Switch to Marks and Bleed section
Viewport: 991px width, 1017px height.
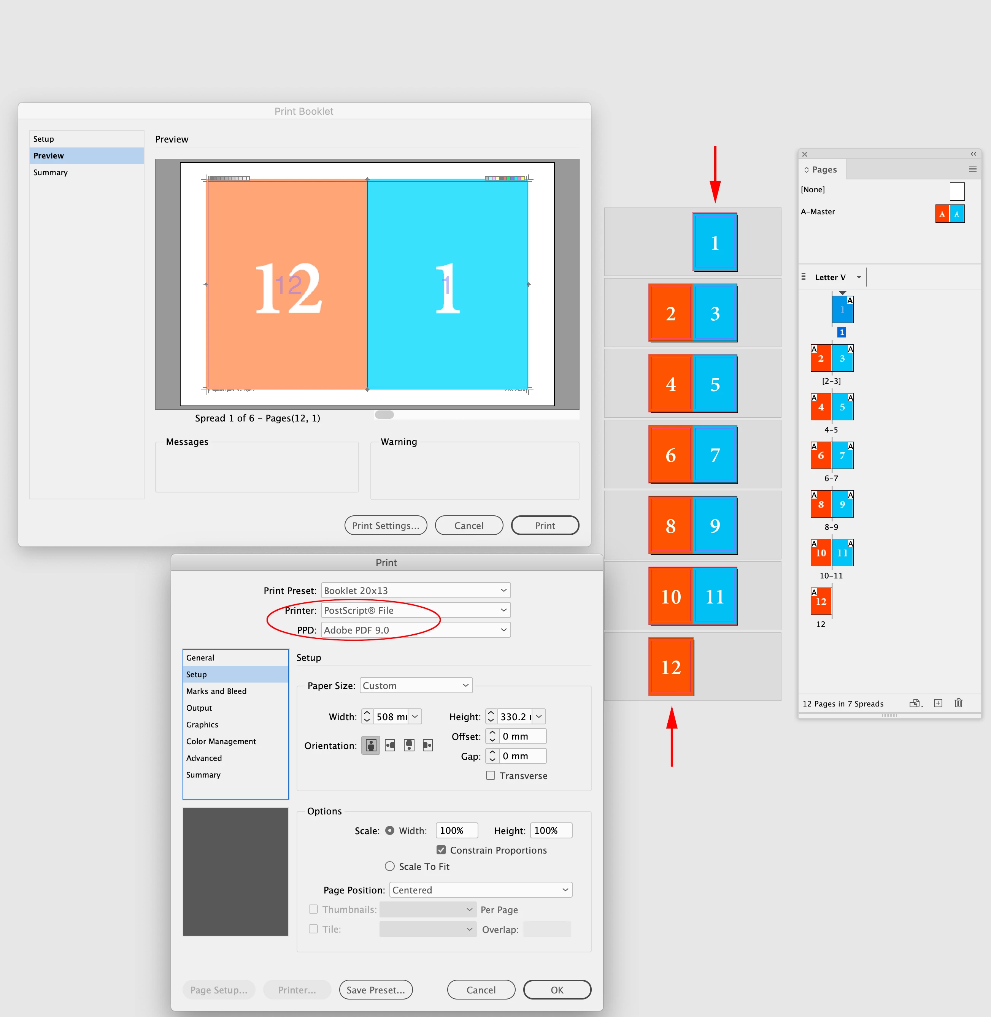click(216, 691)
